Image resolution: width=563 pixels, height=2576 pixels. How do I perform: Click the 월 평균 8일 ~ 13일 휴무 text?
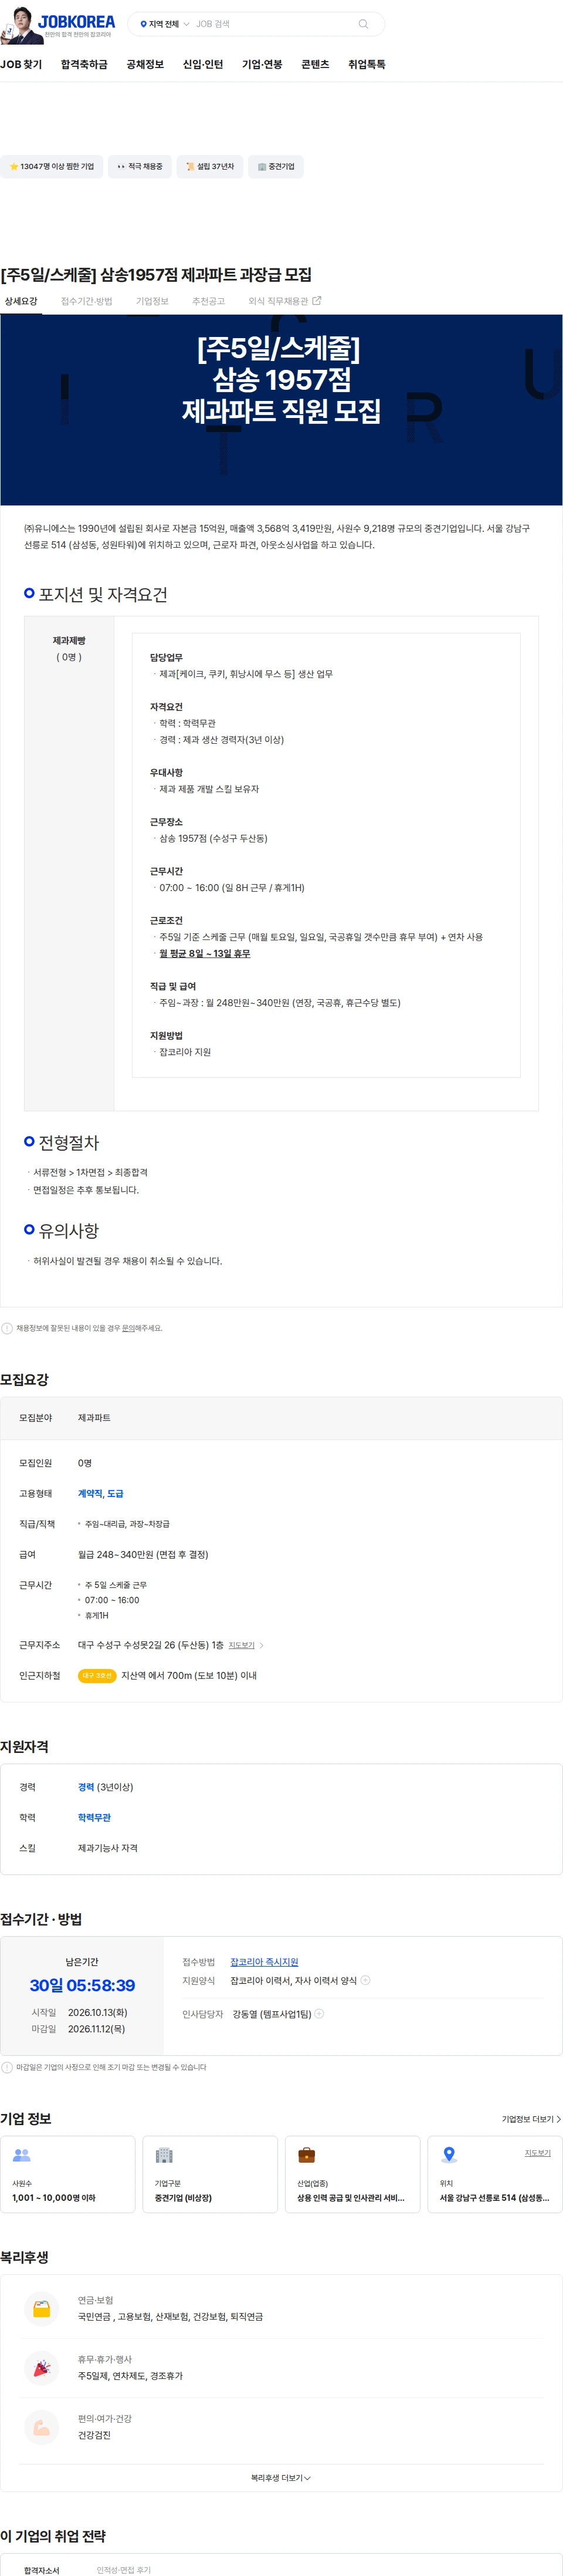(205, 954)
